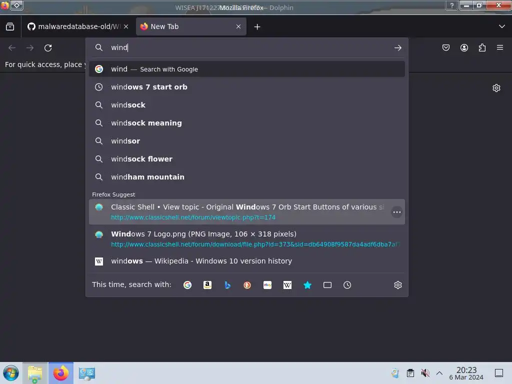
Task: Open the hamburger application menu
Action: (x=500, y=47)
